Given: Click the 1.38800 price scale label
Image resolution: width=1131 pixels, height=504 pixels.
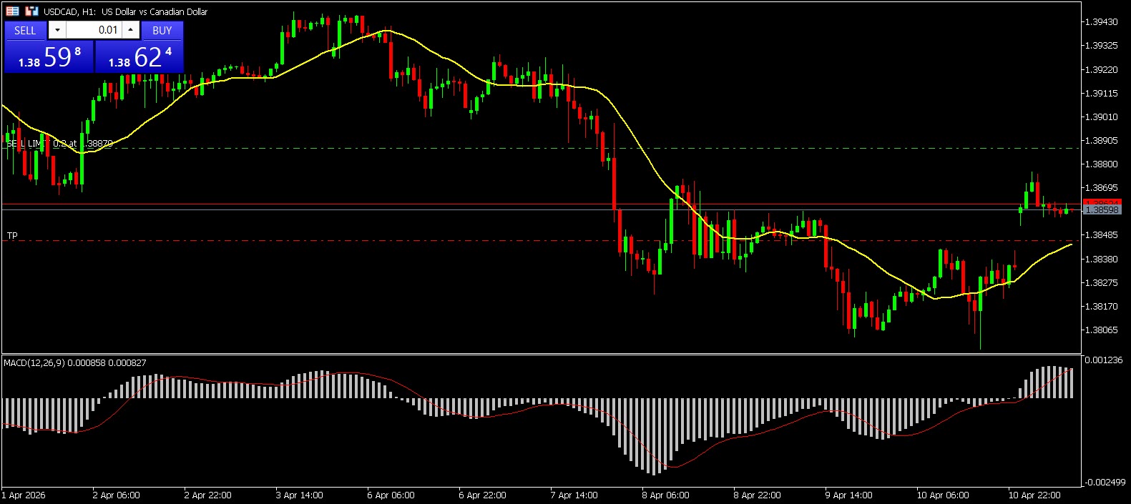Looking at the screenshot, I should [x=1101, y=164].
